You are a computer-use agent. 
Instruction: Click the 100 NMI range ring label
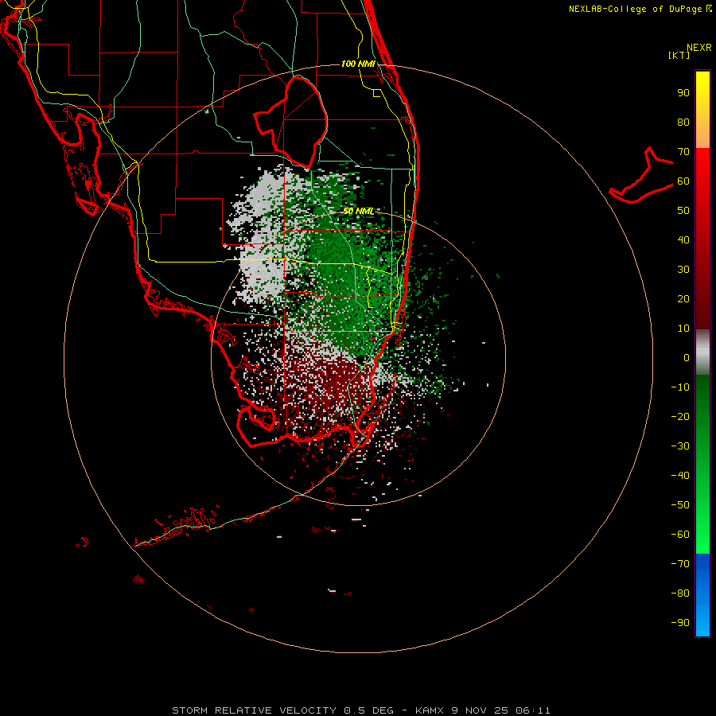pyautogui.click(x=358, y=64)
